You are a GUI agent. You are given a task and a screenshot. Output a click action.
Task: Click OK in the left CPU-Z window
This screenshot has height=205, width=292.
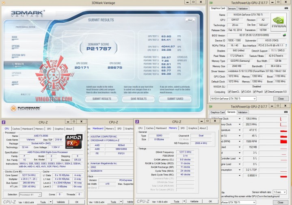point(77,202)
